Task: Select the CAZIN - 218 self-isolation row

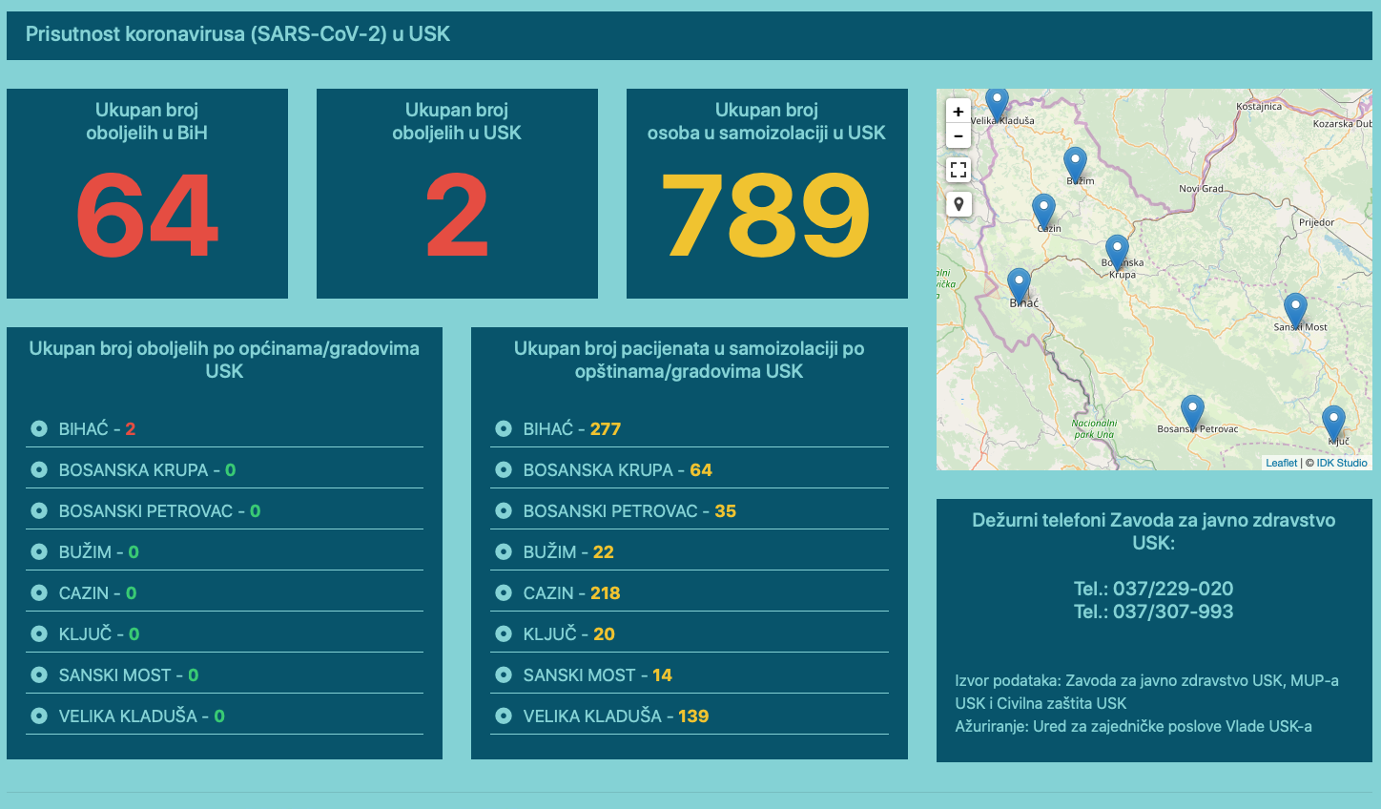Action: click(571, 593)
